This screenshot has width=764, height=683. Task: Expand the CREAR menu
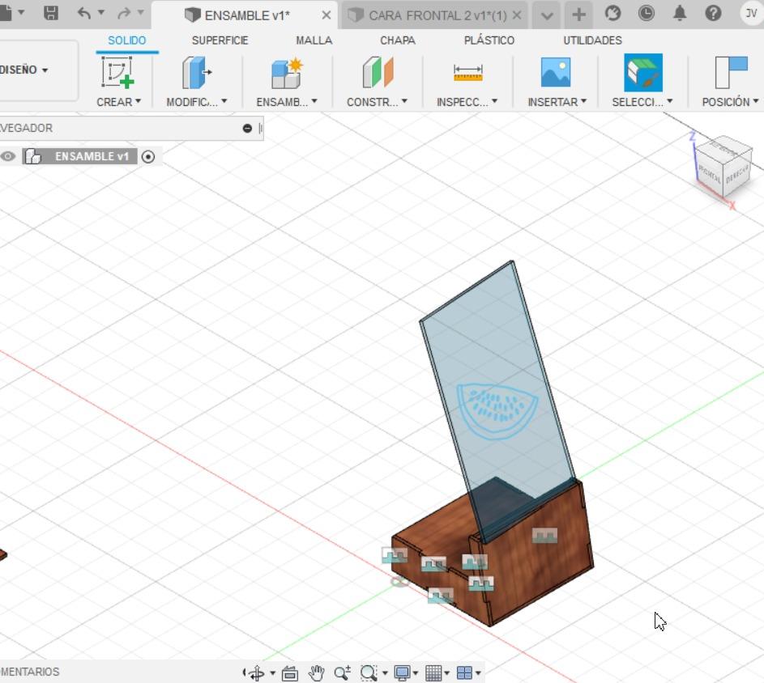118,102
